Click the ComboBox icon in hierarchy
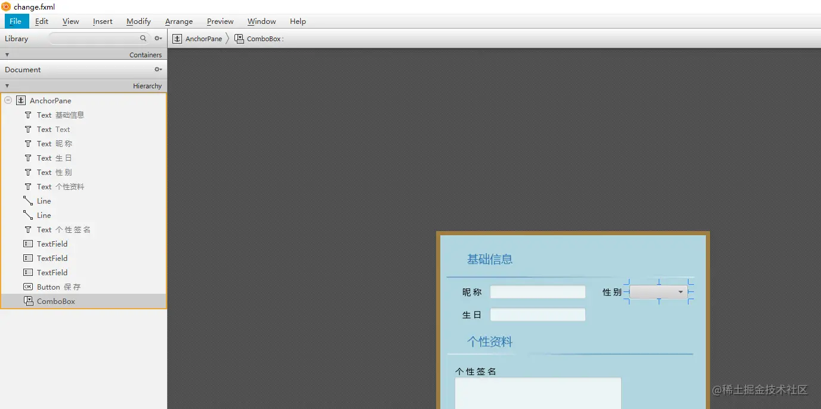Image resolution: width=821 pixels, height=409 pixels. point(28,301)
